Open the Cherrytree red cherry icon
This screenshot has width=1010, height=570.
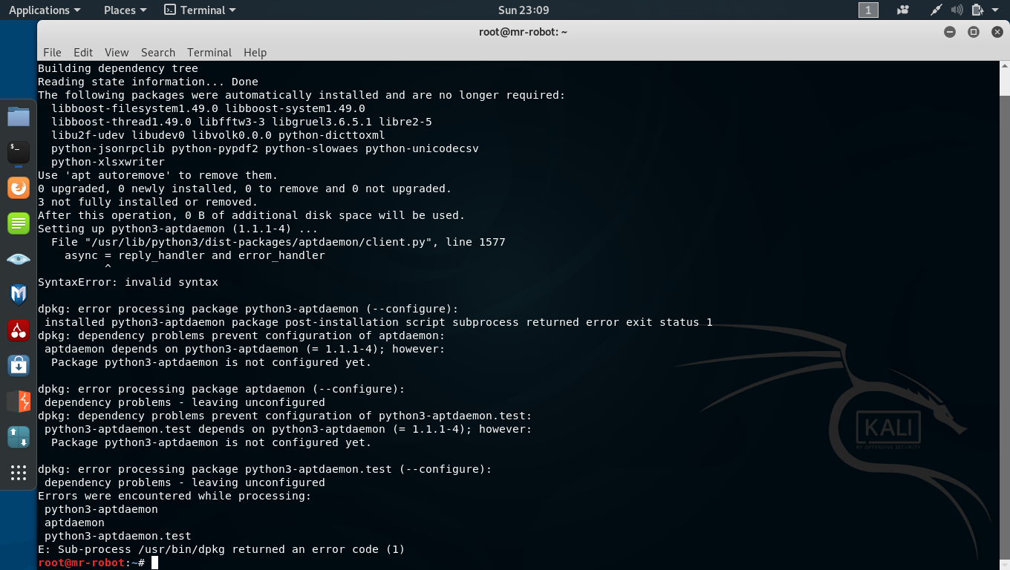19,330
